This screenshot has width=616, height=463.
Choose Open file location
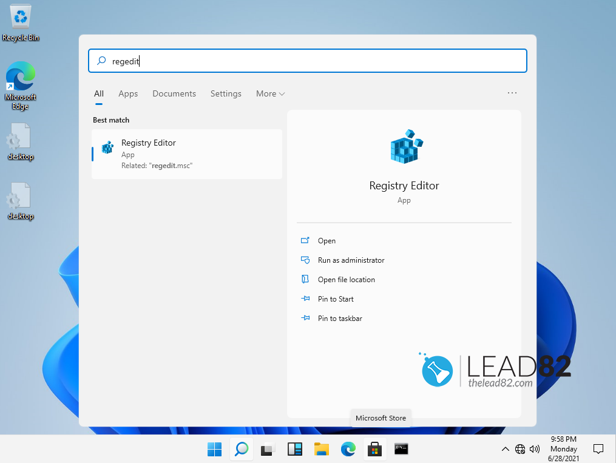click(x=346, y=280)
